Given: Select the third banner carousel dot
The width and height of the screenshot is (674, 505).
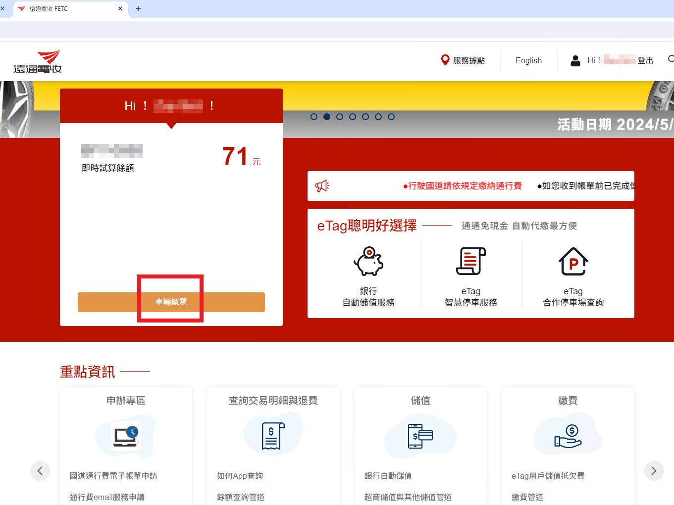Looking at the screenshot, I should coord(340,117).
